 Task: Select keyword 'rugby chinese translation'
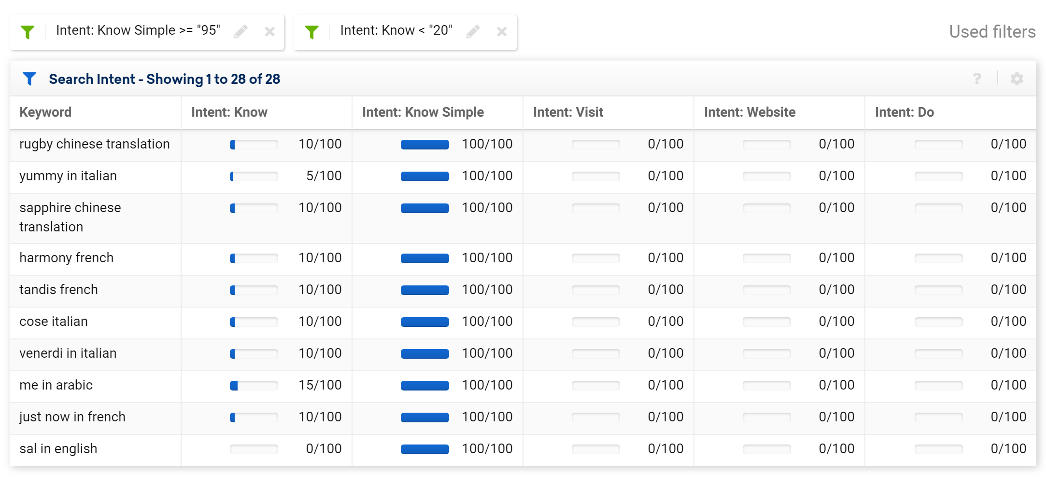click(x=95, y=144)
